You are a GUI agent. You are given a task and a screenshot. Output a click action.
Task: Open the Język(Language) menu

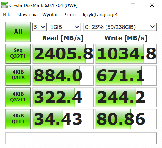coord(100,15)
